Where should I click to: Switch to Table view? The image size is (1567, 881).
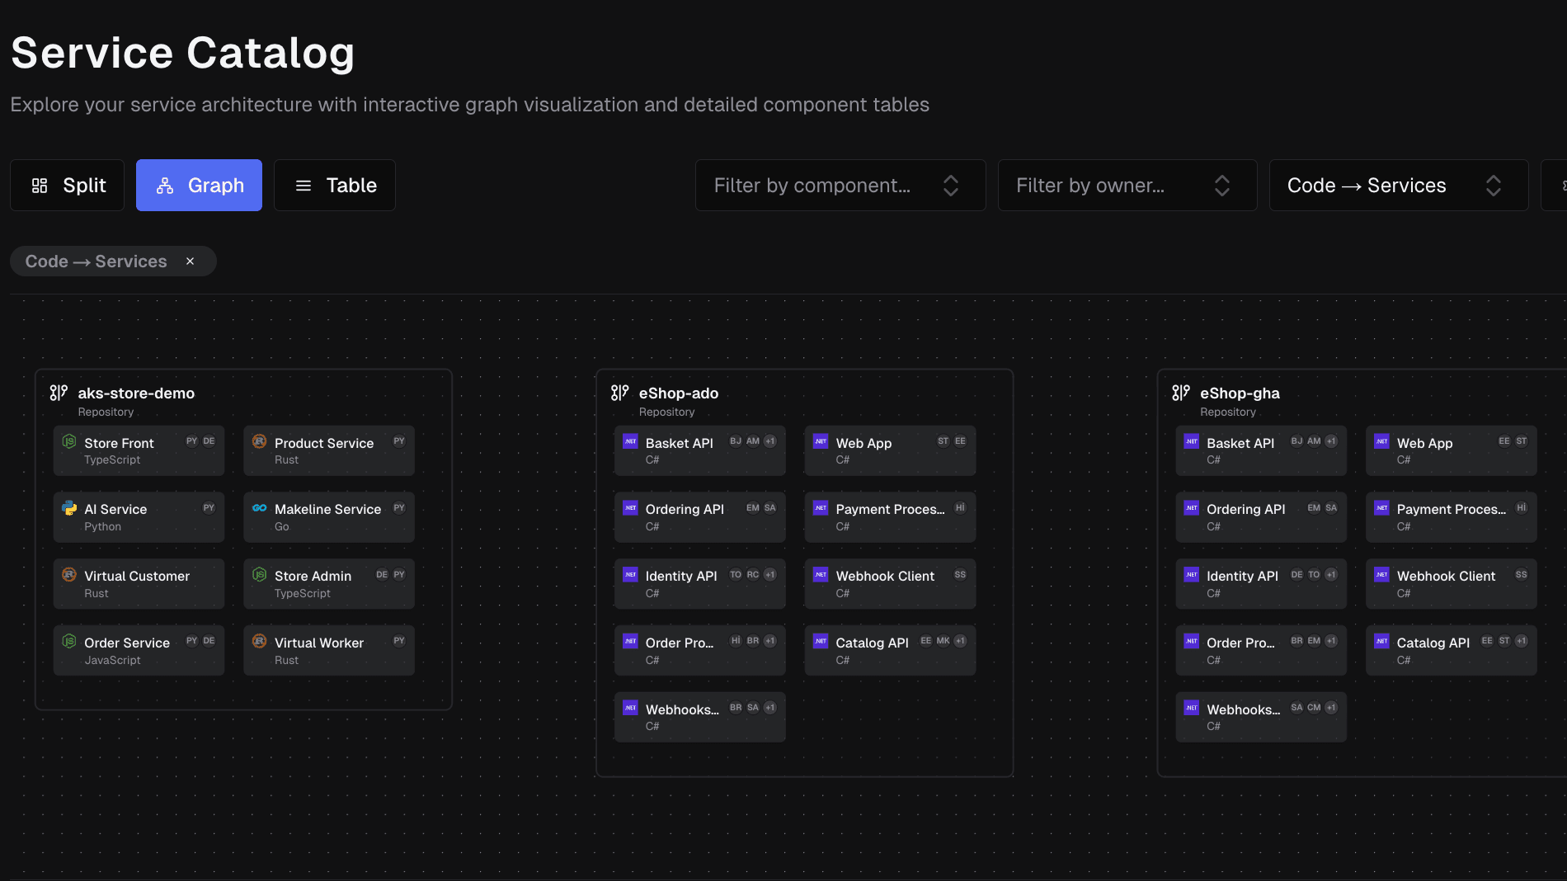click(334, 185)
